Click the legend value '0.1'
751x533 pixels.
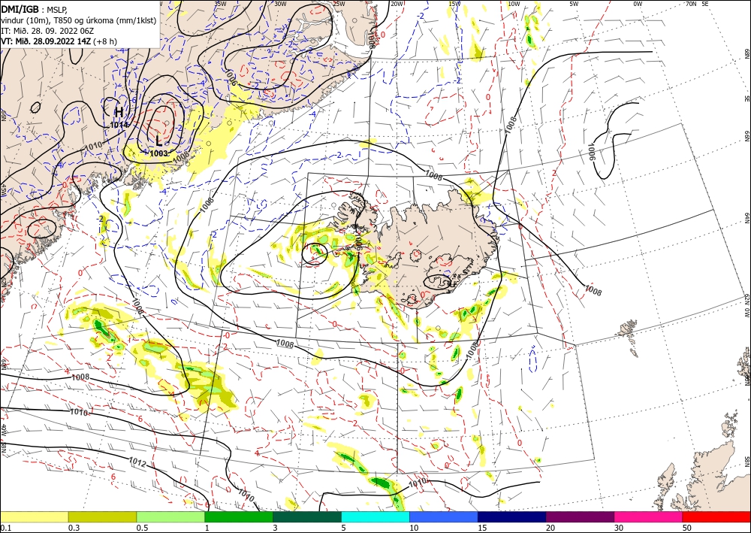click(5, 528)
